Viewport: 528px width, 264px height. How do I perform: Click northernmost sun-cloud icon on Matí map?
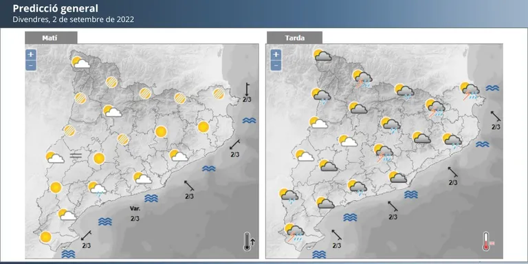80,63
